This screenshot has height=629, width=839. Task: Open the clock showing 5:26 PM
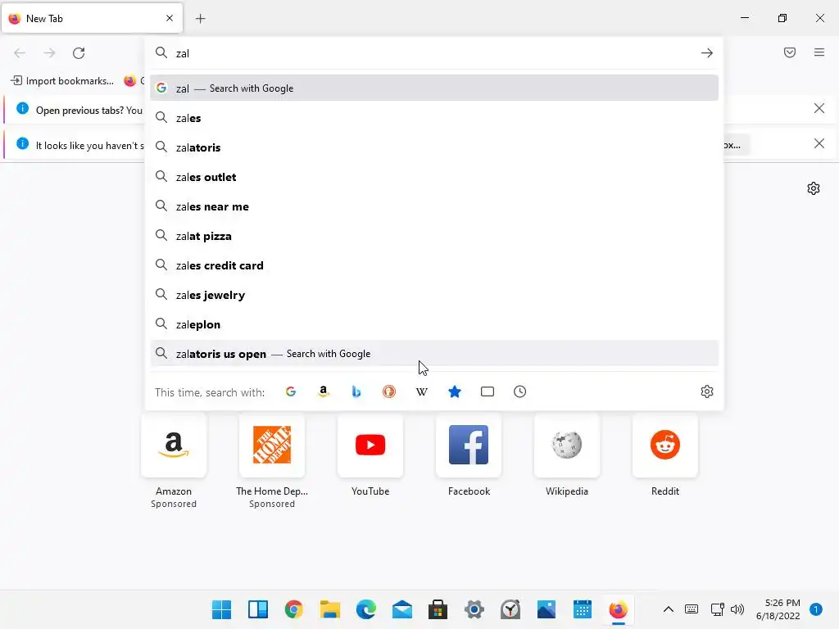click(x=778, y=609)
